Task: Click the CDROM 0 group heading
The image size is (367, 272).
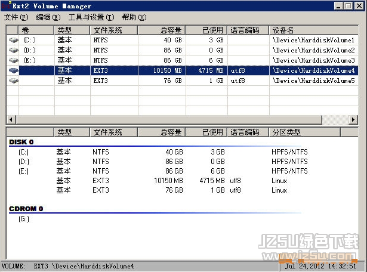Action: (x=26, y=209)
